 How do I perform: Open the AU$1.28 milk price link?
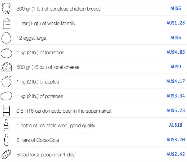click(176, 23)
